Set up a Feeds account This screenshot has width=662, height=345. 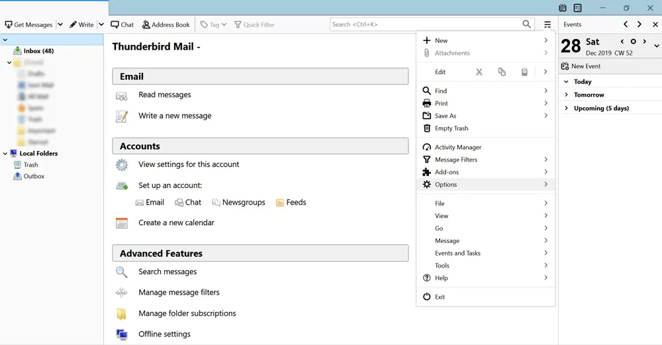291,202
